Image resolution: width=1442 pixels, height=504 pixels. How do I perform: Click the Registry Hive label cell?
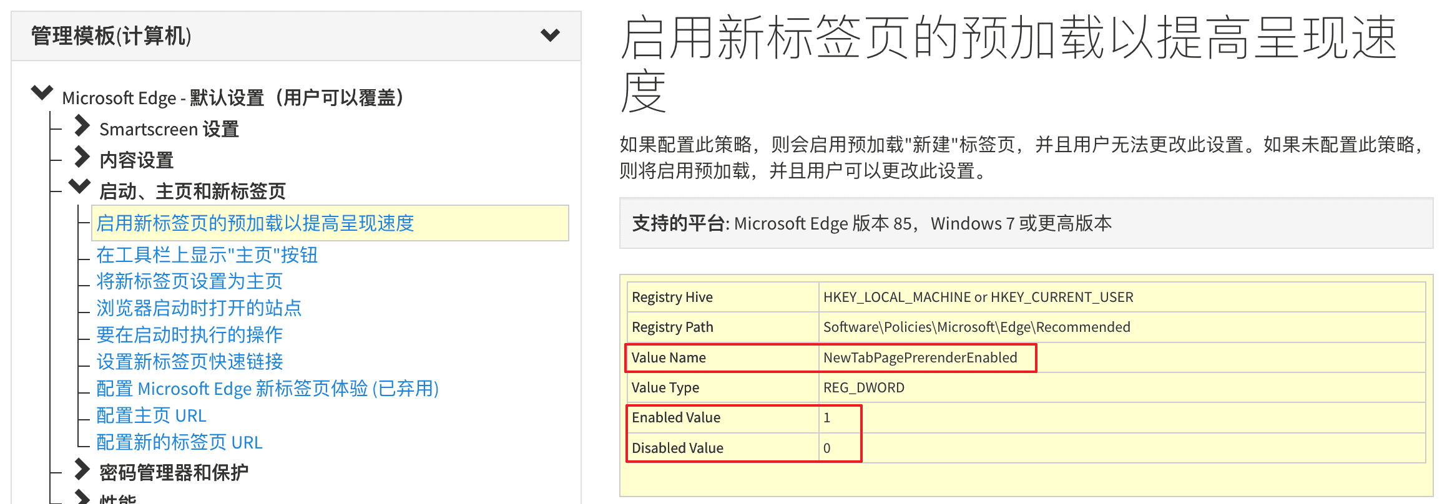723,297
